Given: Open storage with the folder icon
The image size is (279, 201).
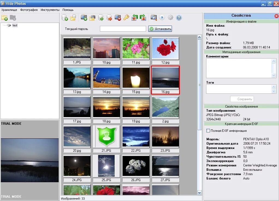Looking at the screenshot, I should [x=73, y=18].
